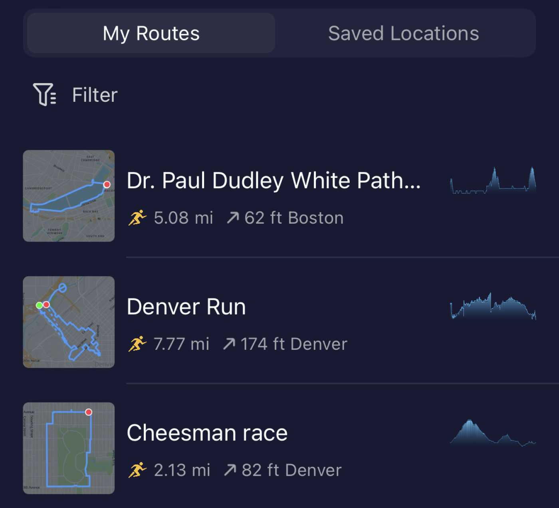Click the running icon beside 5.08 mi
559x508 pixels.
coord(137,218)
